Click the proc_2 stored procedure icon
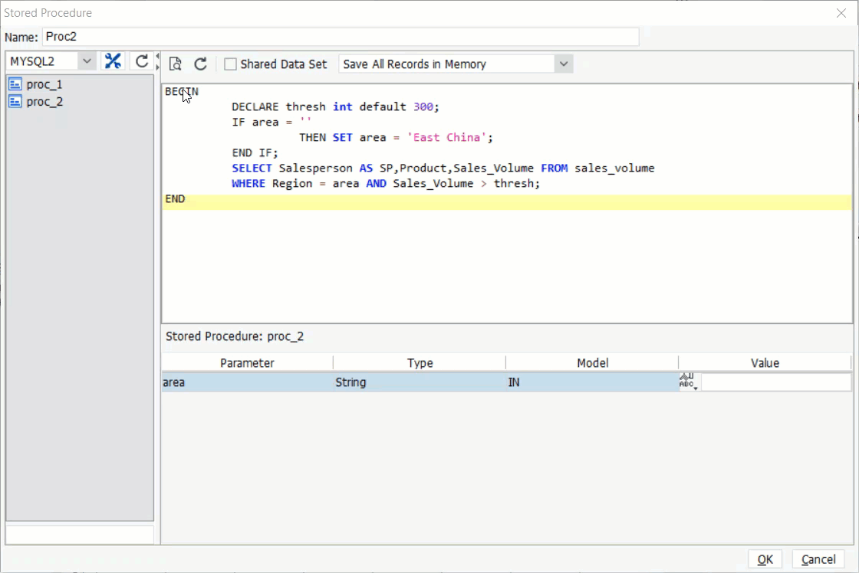Image resolution: width=859 pixels, height=573 pixels. (15, 101)
